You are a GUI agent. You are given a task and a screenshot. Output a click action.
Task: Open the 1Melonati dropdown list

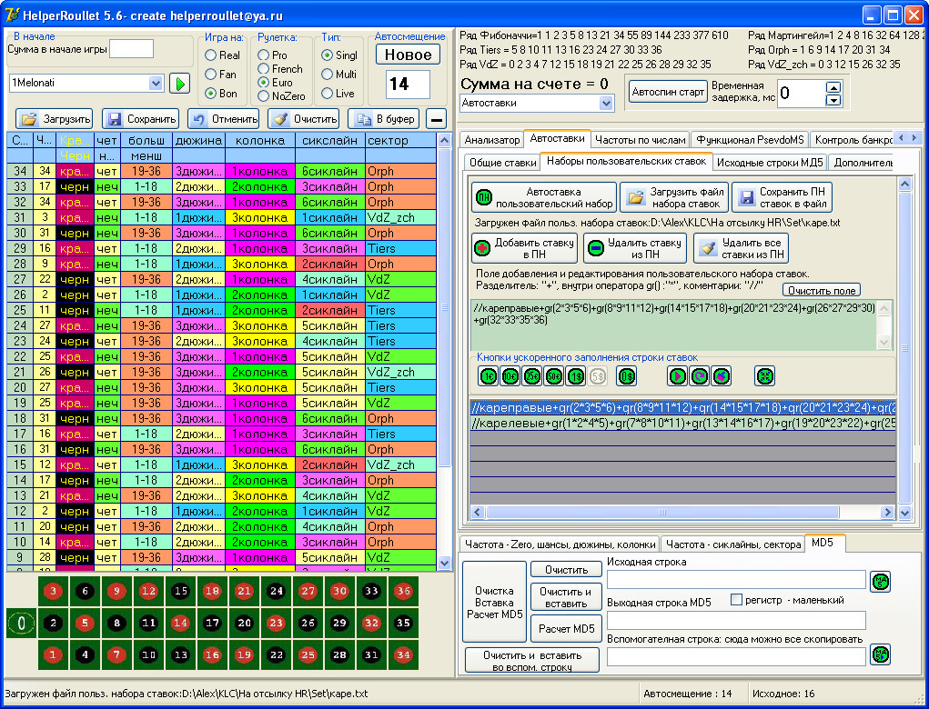pos(155,83)
